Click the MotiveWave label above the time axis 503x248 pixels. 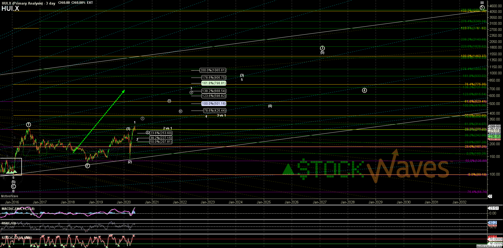(x=10, y=196)
